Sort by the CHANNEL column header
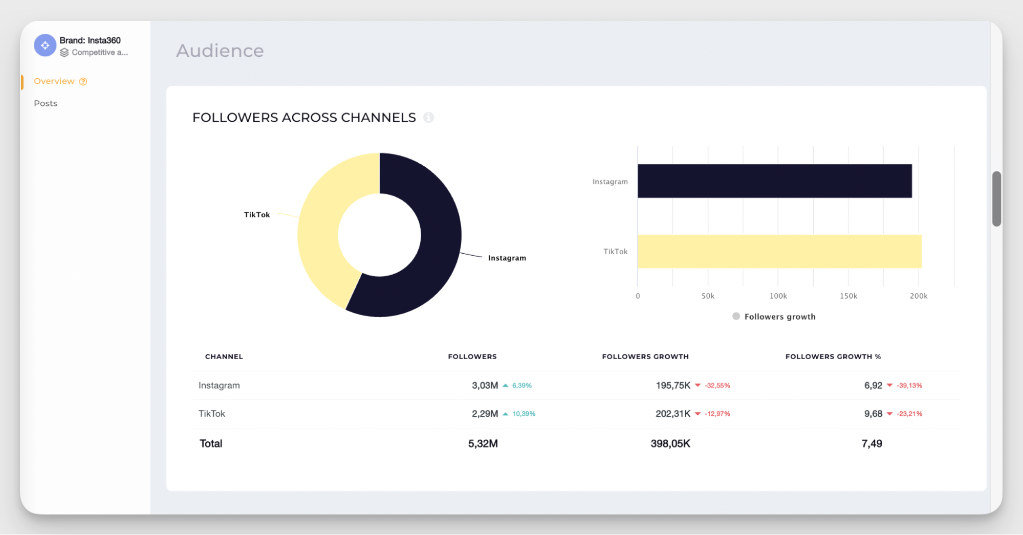The width and height of the screenshot is (1023, 535). pos(224,356)
